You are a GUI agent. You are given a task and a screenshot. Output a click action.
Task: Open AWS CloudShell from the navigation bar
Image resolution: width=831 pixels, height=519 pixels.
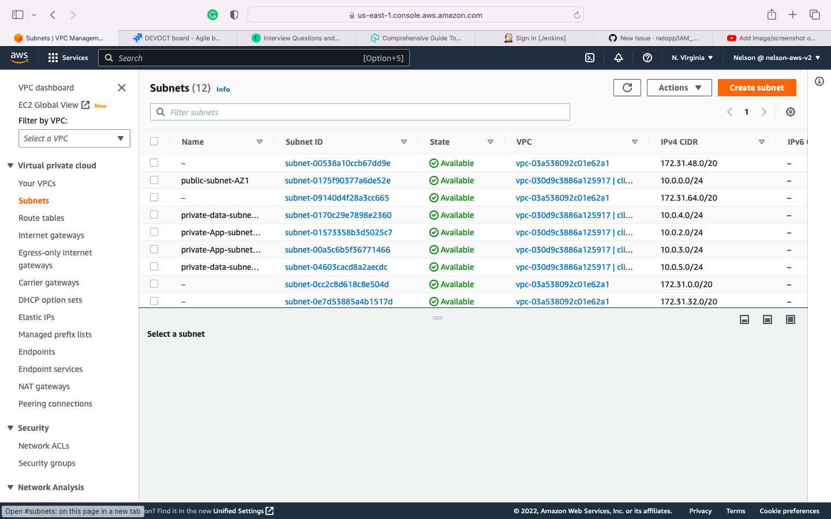coord(589,58)
